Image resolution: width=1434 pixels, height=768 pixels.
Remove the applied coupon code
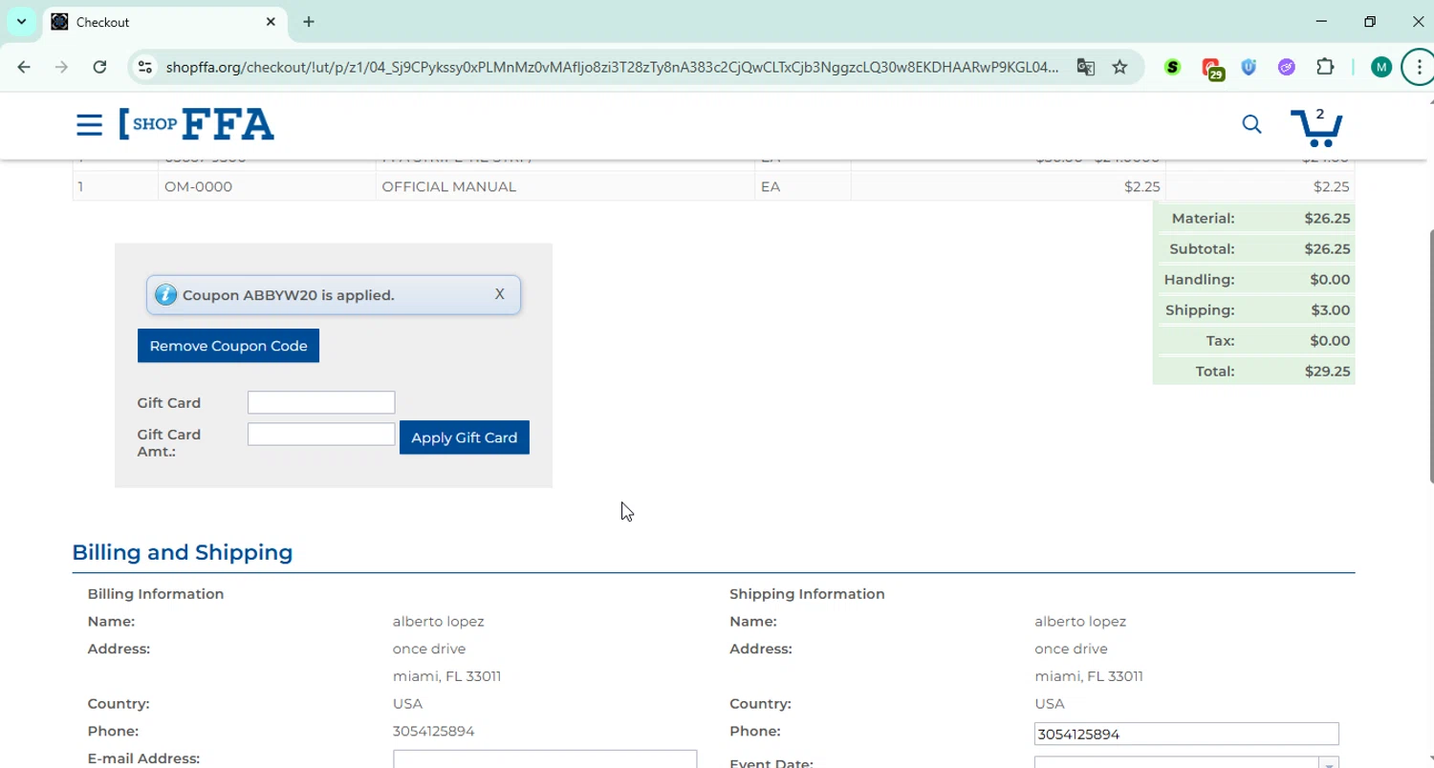click(x=228, y=346)
